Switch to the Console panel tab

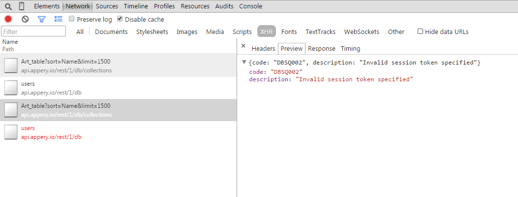point(250,6)
